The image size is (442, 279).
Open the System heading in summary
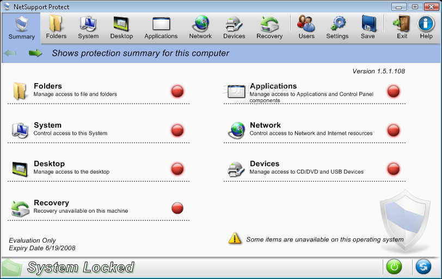tap(47, 125)
